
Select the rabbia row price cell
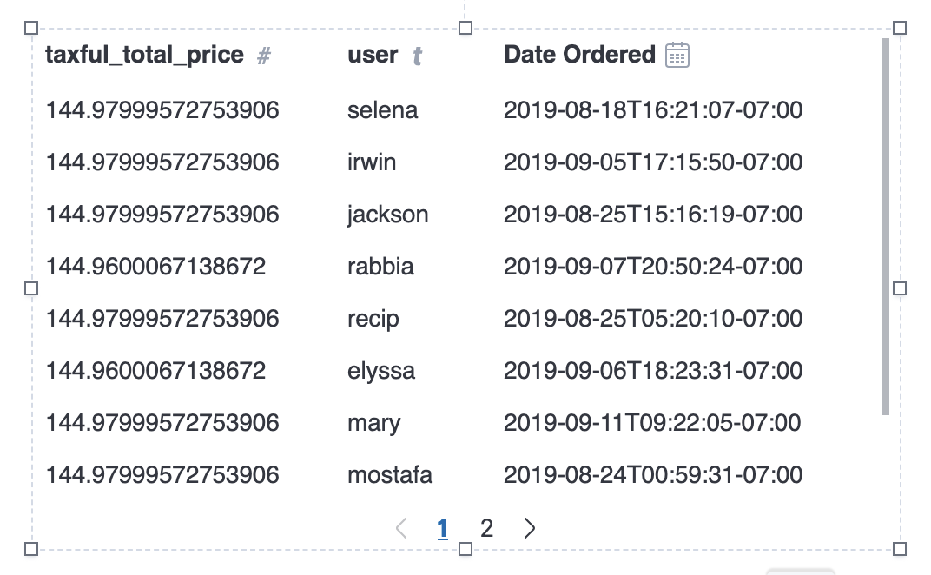155,267
